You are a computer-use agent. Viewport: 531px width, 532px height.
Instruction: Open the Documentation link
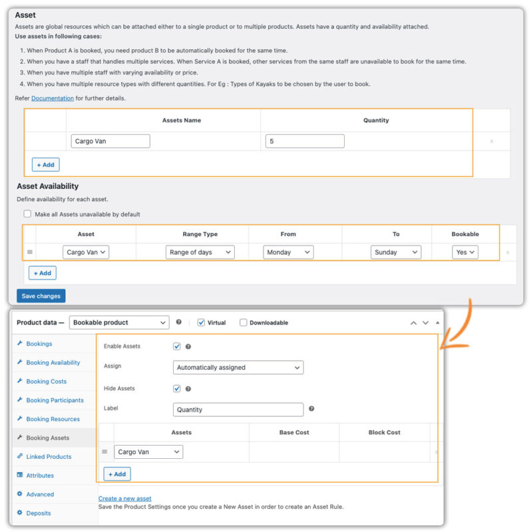point(53,98)
